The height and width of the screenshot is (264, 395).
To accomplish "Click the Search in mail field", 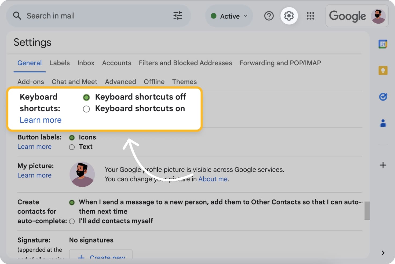I will [81, 16].
